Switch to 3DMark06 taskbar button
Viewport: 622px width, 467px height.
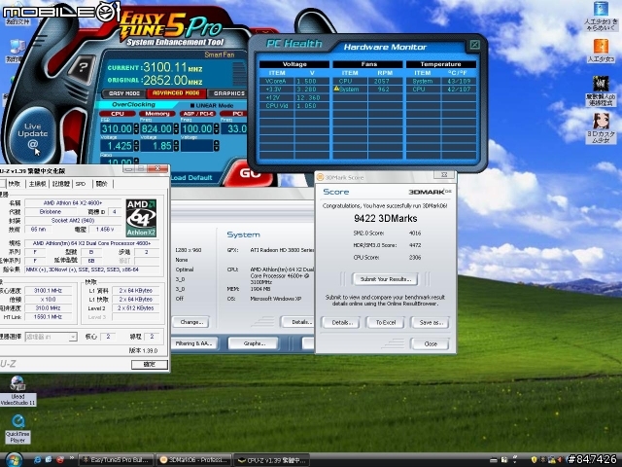coord(194,460)
